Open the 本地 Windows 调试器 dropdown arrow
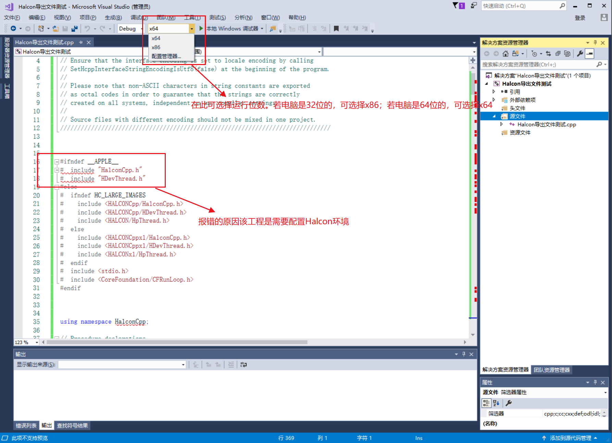This screenshot has width=612, height=443. click(262, 29)
